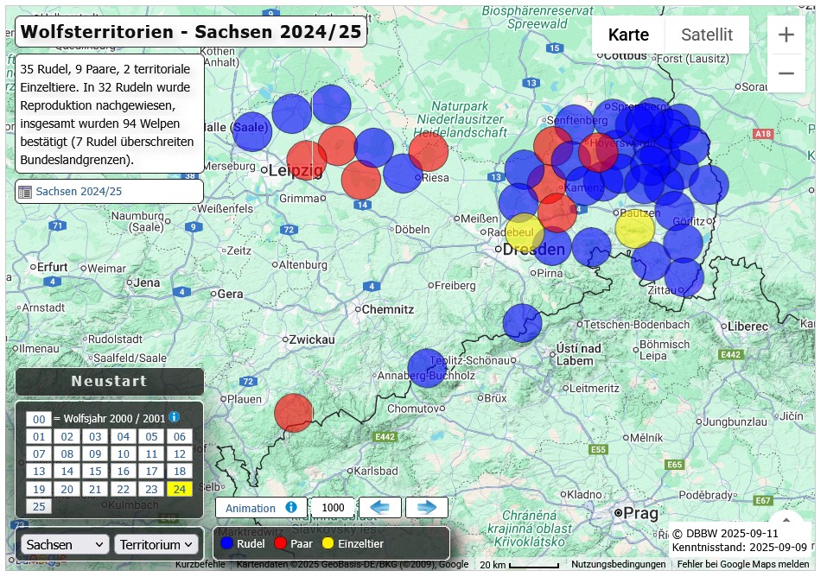This screenshot has width=827, height=577.
Task: Step back with the left arrow button
Action: tap(380, 508)
